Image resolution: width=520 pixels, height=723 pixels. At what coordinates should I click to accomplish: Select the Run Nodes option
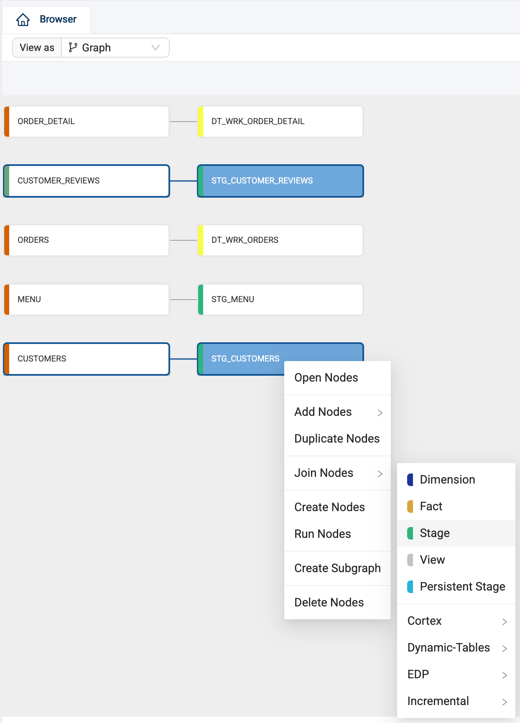click(x=322, y=534)
